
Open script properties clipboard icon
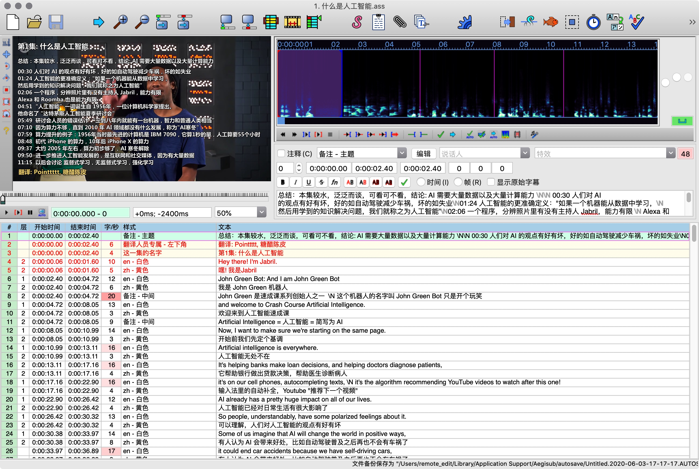tap(378, 22)
